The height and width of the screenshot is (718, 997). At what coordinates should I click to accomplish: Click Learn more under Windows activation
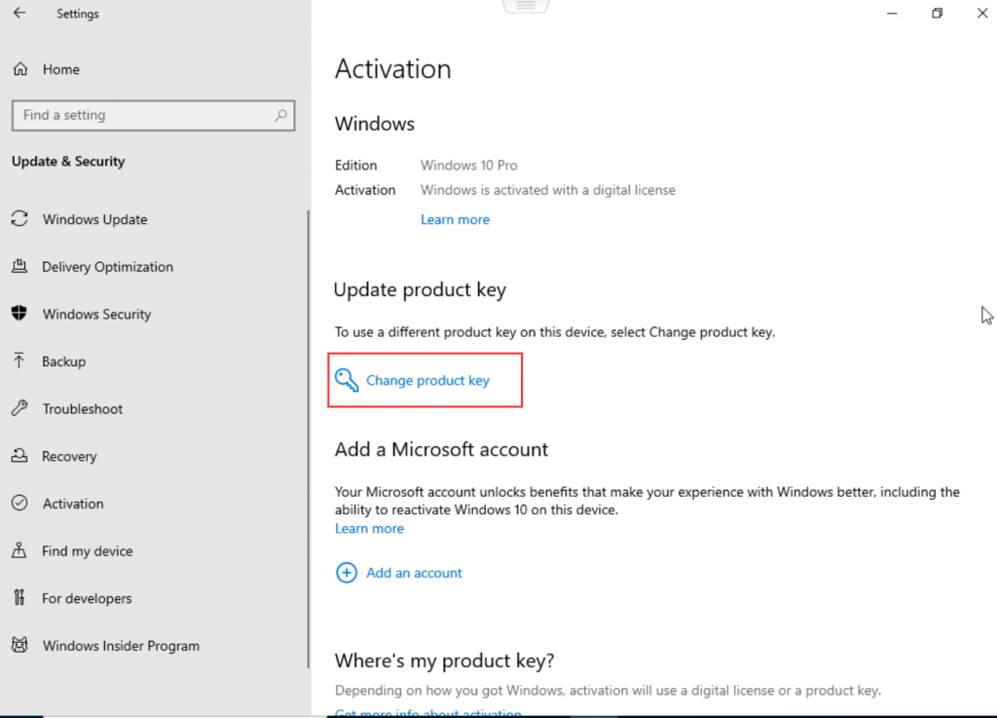point(455,219)
